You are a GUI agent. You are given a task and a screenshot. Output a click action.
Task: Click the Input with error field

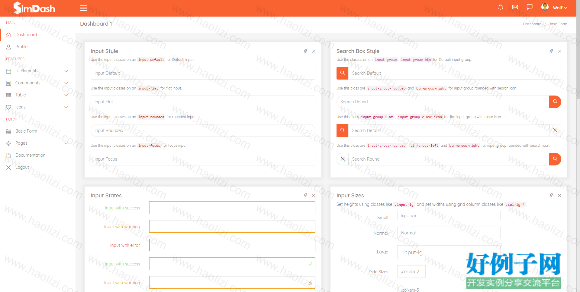coord(232,245)
